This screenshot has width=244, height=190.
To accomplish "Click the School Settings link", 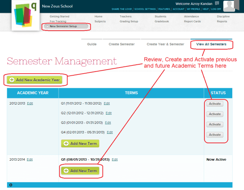I will 145,9.
